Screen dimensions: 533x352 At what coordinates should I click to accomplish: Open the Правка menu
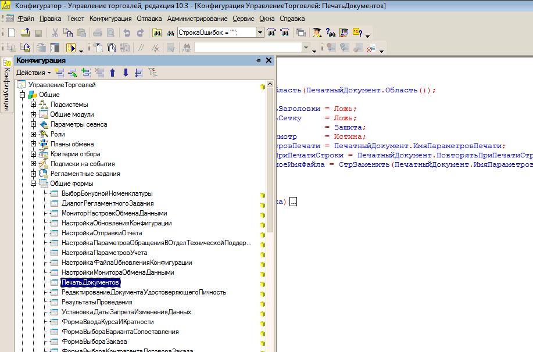[51, 19]
